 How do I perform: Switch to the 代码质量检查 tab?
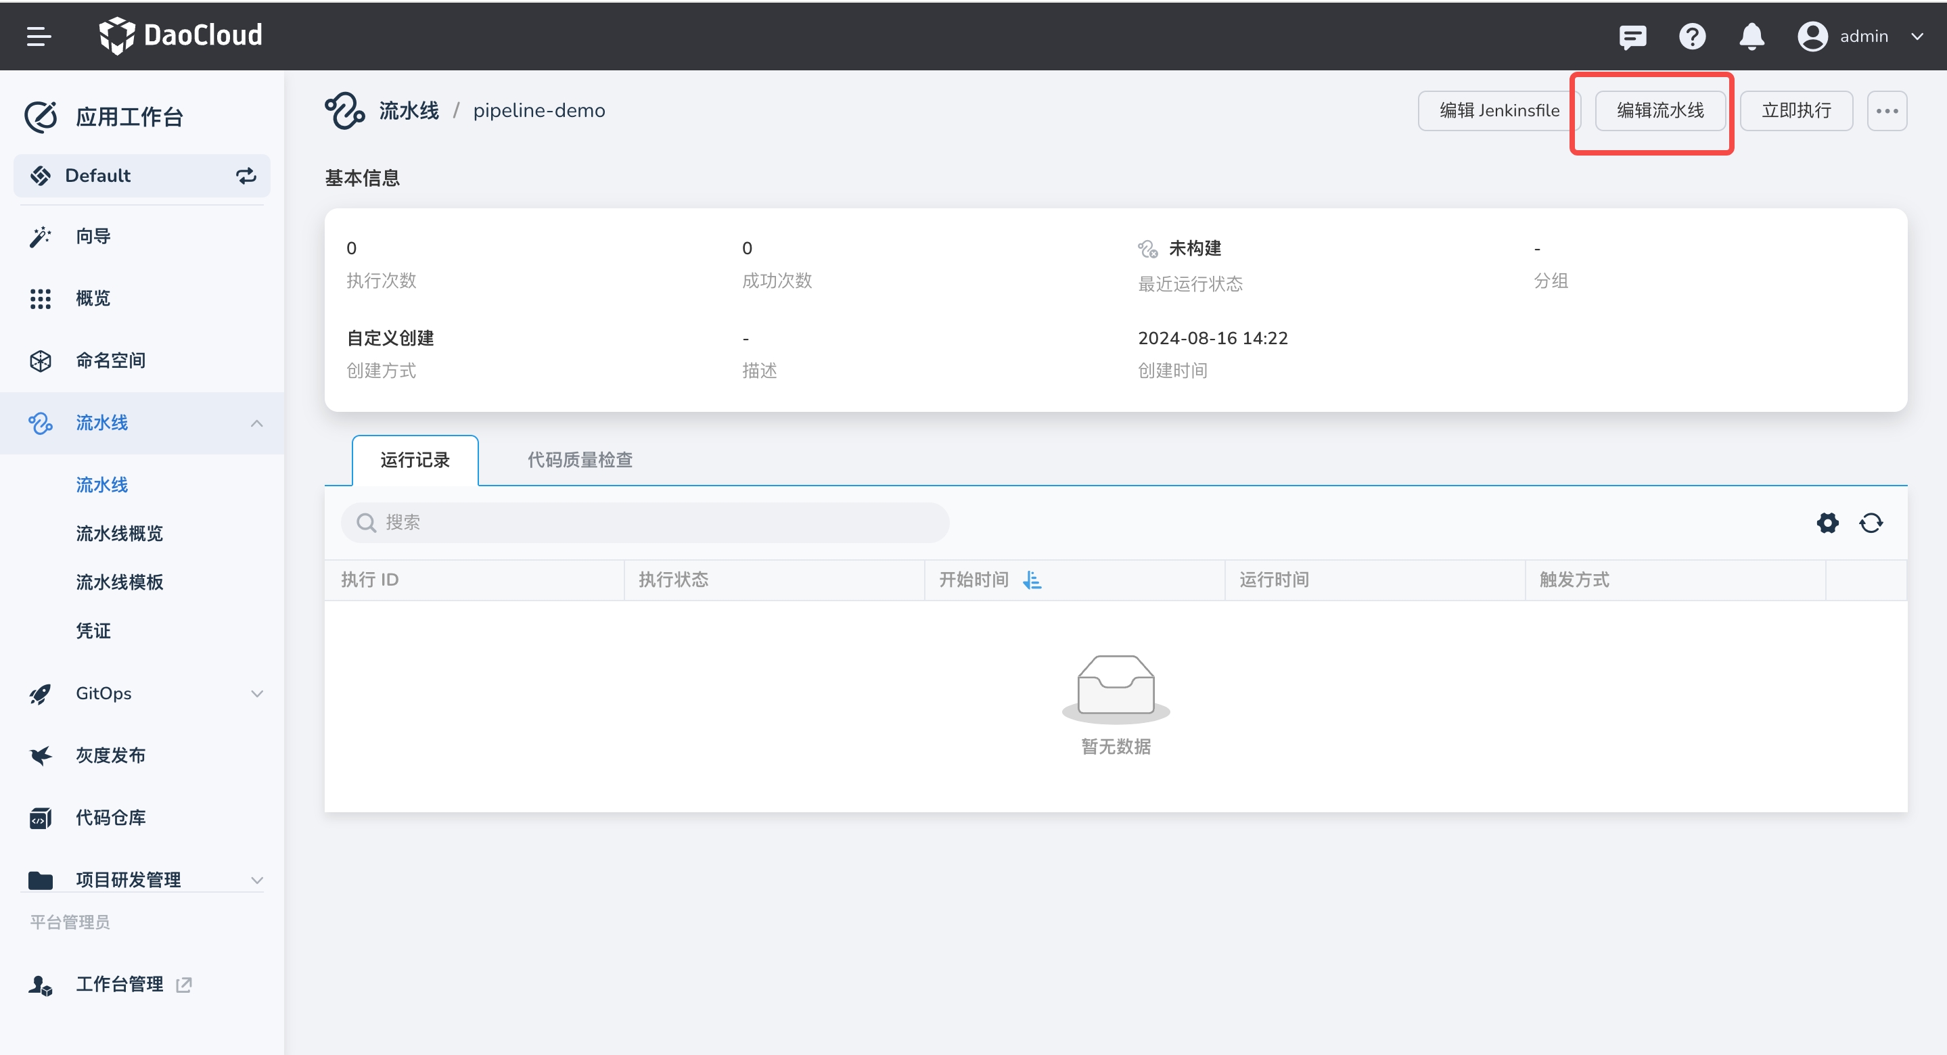coord(579,459)
